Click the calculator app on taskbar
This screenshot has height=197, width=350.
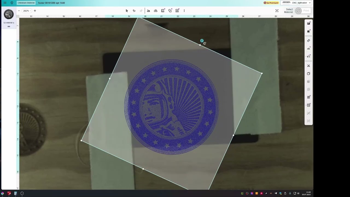[x=16, y=193]
